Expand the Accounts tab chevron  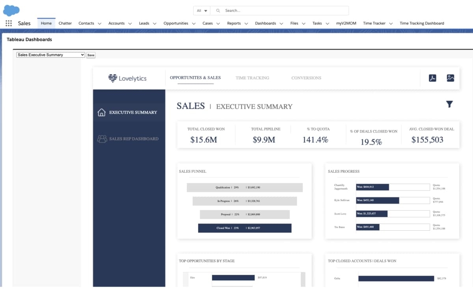coord(130,24)
